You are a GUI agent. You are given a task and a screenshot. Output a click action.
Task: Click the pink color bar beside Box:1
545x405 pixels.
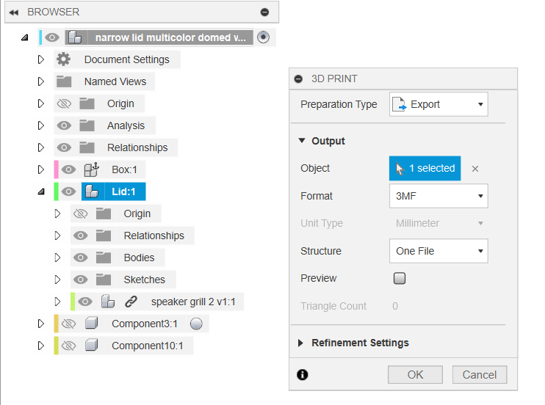55,169
